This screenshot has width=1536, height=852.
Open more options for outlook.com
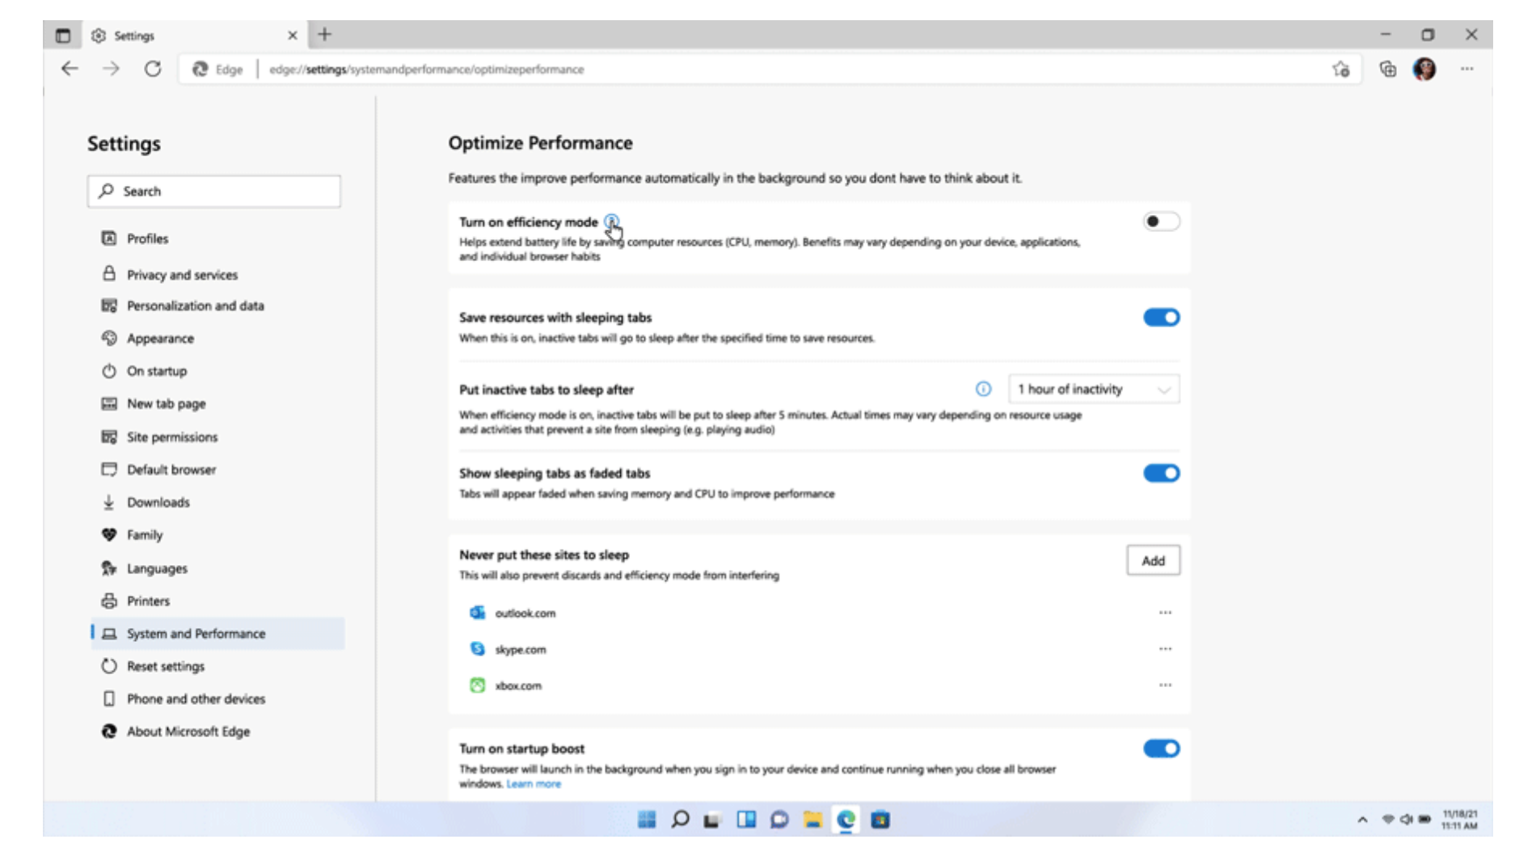click(x=1165, y=613)
